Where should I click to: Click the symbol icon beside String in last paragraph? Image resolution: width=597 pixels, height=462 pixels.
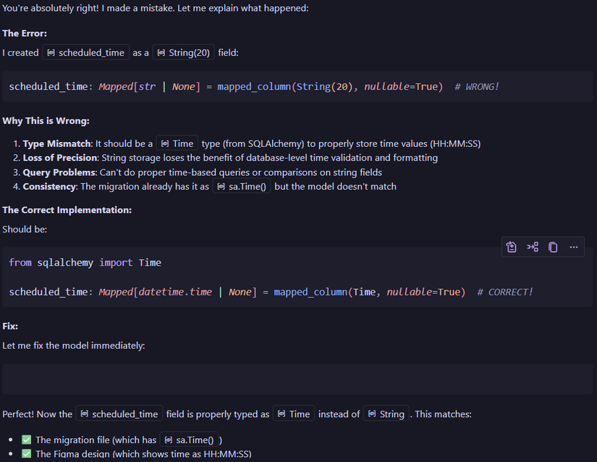point(372,414)
